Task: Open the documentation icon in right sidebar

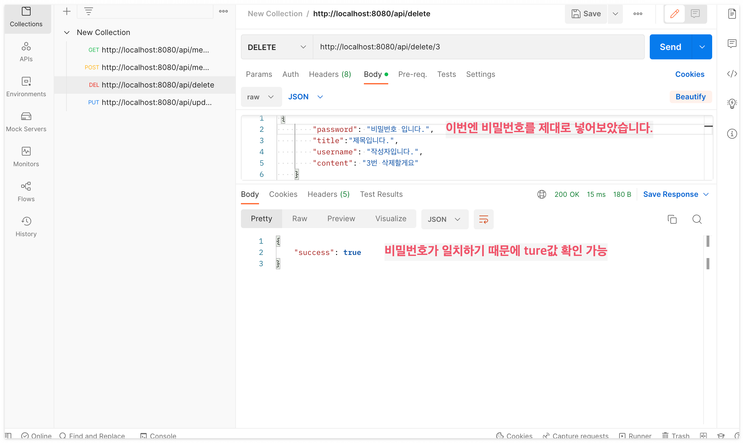Action: point(732,14)
